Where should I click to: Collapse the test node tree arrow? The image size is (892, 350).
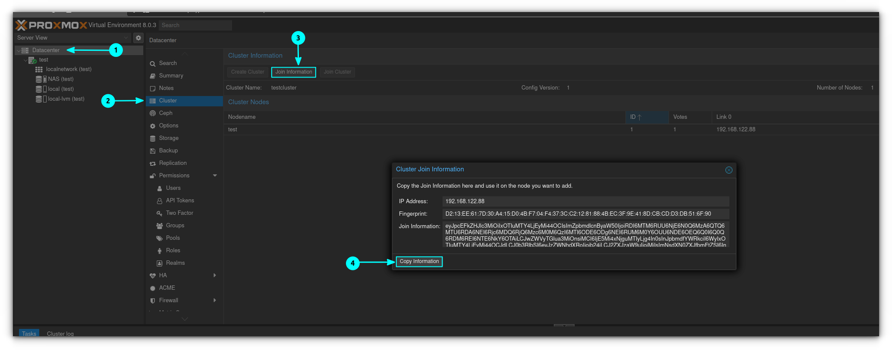coord(25,60)
